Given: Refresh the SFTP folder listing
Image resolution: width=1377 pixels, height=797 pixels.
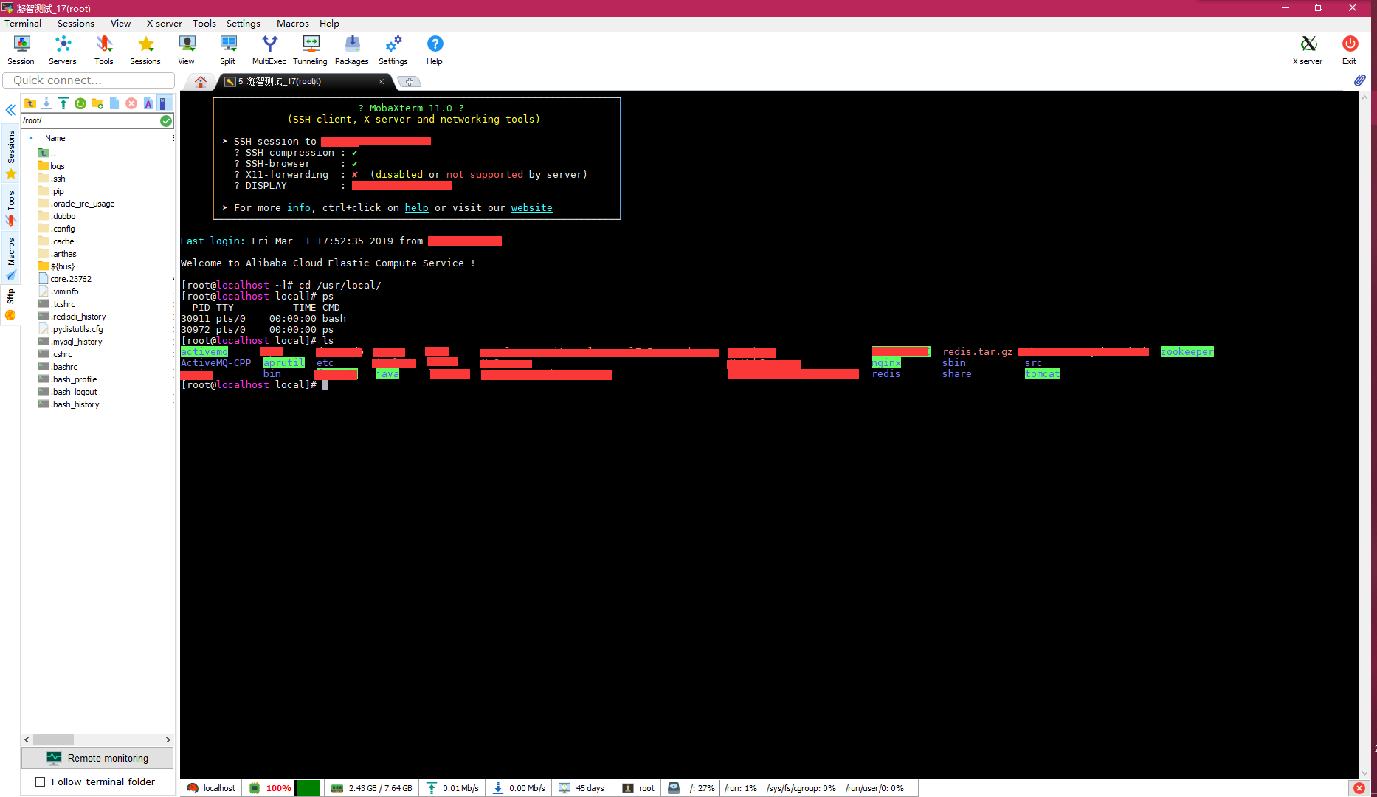Looking at the screenshot, I should [x=80, y=103].
